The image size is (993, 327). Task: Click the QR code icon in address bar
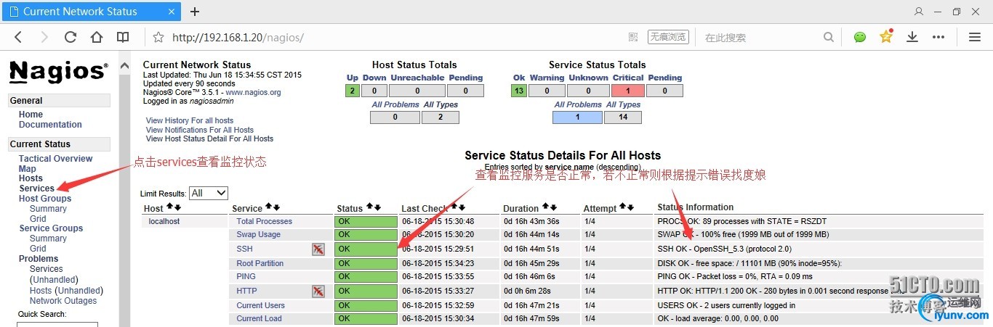[633, 37]
